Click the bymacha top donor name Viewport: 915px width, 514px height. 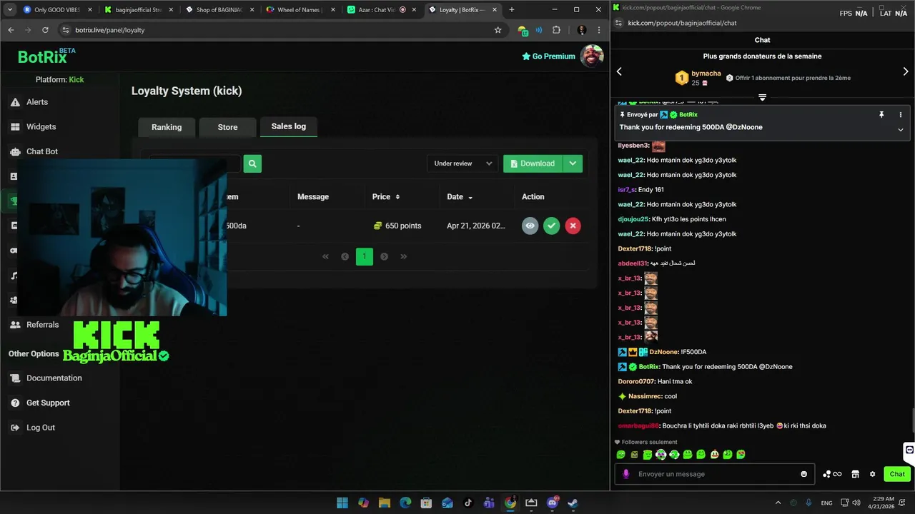point(706,74)
